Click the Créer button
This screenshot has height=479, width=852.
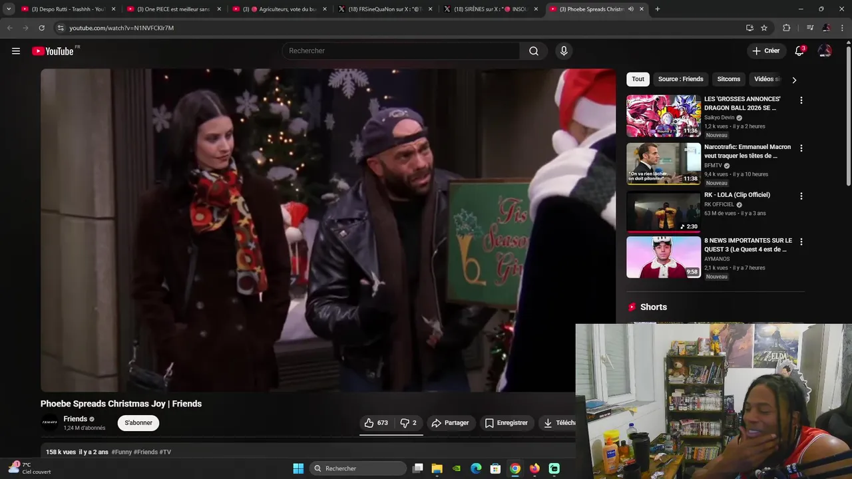(x=766, y=51)
